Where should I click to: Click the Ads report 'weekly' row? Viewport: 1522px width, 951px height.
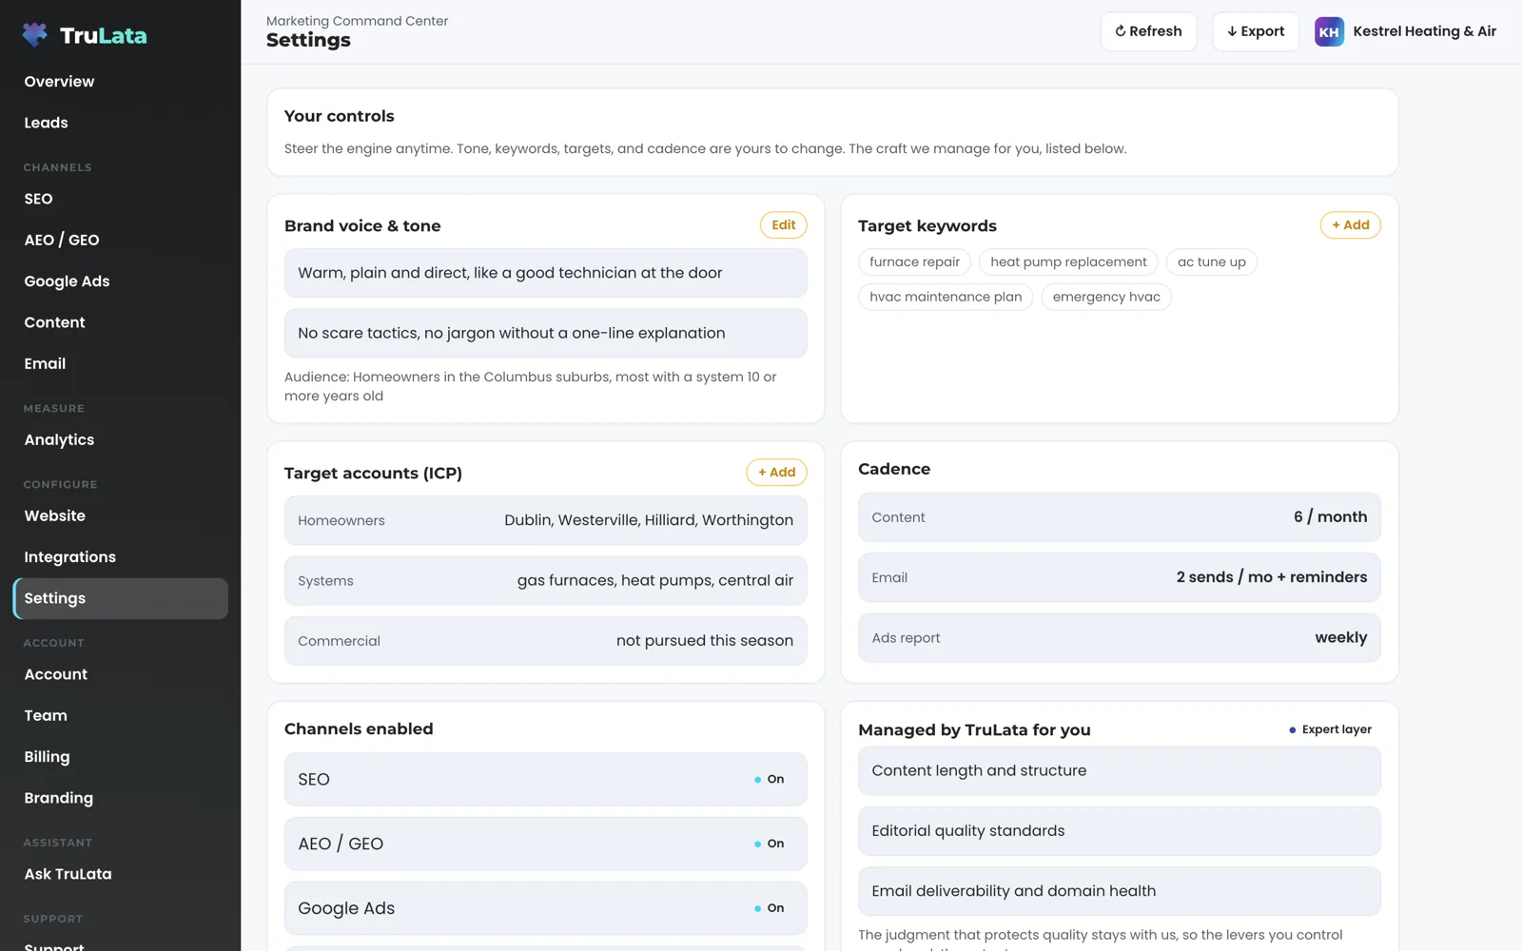pyautogui.click(x=1120, y=638)
